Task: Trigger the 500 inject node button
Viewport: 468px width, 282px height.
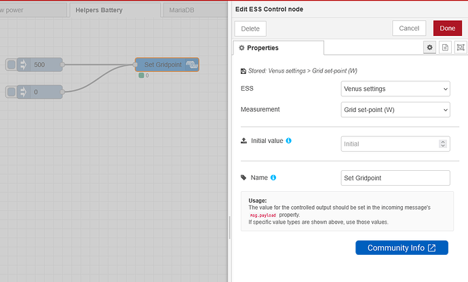Action: click(x=12, y=65)
